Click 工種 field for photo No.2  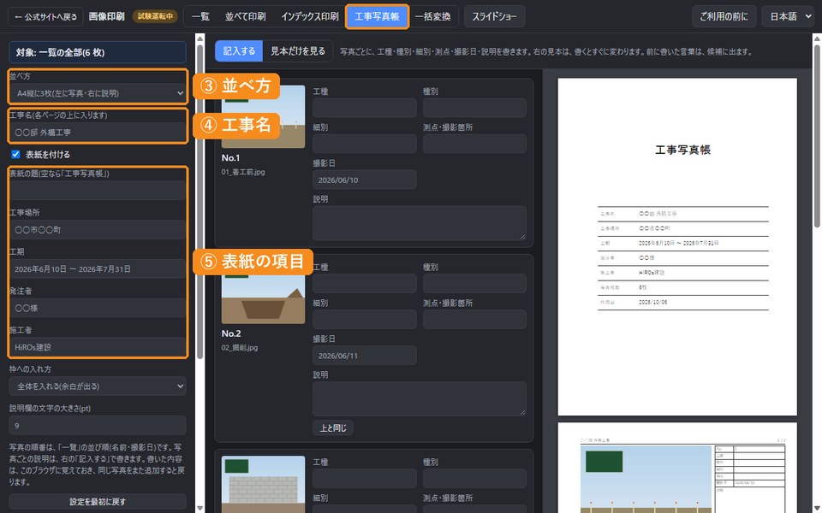coord(365,284)
